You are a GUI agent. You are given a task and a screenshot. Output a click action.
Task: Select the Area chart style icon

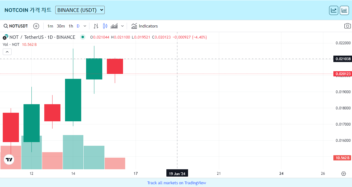coord(114,26)
